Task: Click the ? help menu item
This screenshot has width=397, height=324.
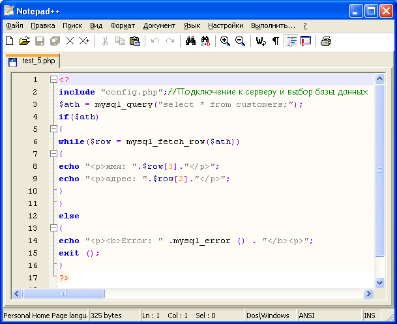Action: point(304,25)
